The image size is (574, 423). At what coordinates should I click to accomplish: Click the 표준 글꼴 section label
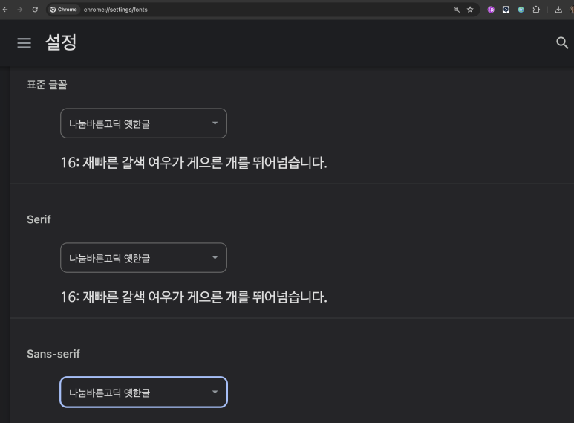click(47, 85)
